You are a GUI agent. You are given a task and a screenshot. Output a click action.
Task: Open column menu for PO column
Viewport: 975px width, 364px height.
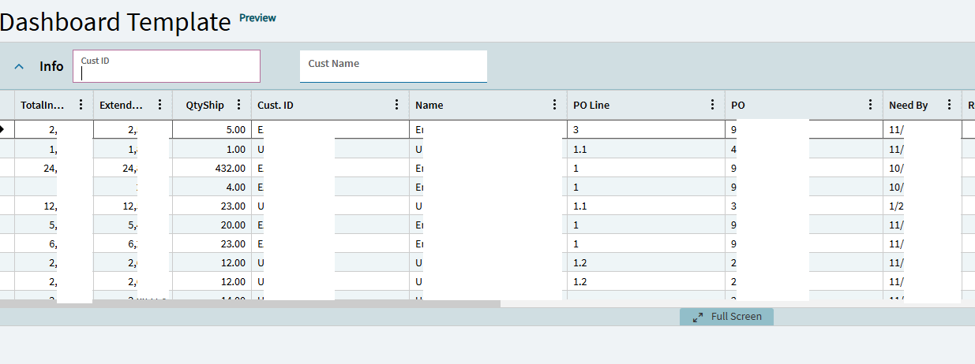pyautogui.click(x=870, y=105)
